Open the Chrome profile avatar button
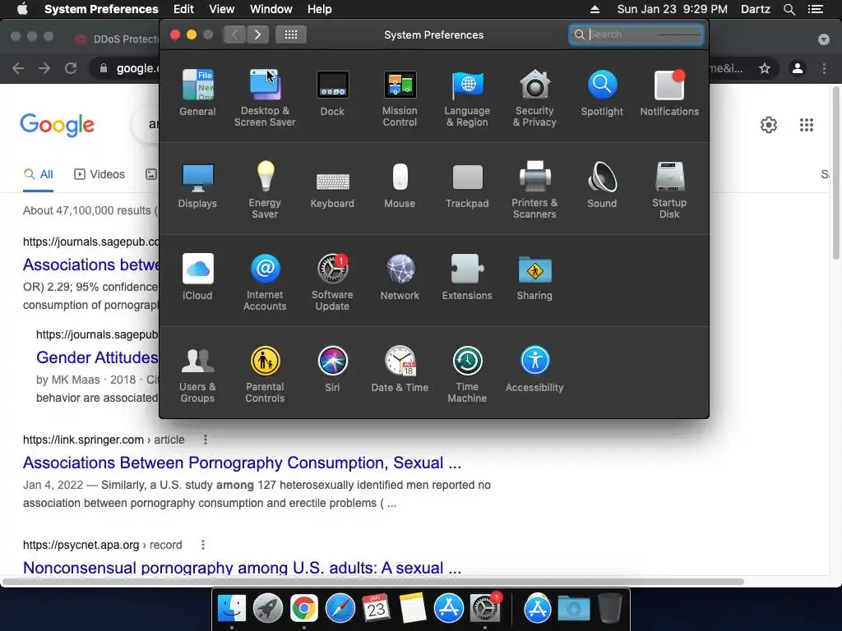 pyautogui.click(x=798, y=68)
